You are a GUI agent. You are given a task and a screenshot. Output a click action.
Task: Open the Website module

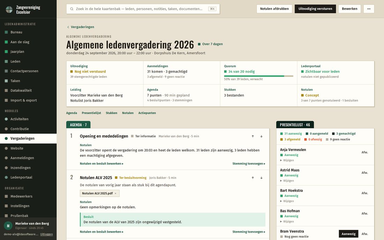click(28, 148)
